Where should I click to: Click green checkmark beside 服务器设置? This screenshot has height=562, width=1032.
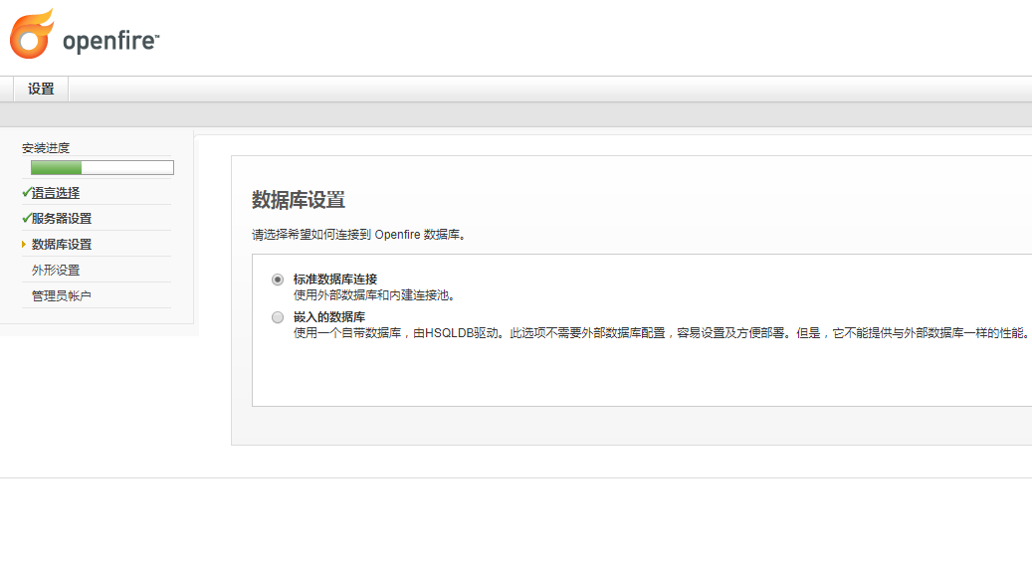click(26, 218)
